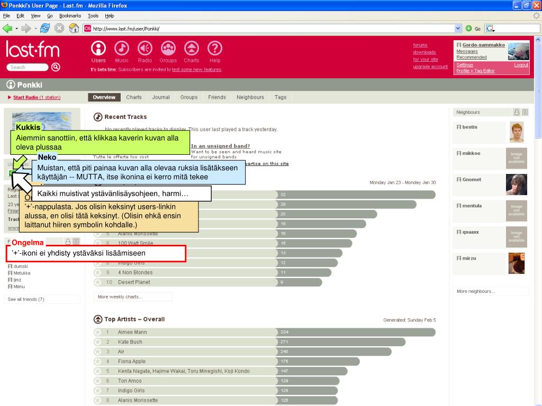Open the Forward button history dropdown arrow

coord(35,29)
